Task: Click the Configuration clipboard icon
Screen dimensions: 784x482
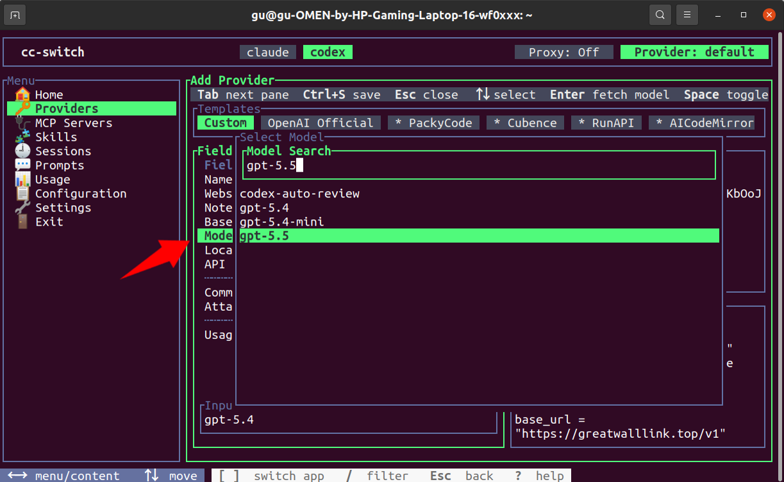Action: coord(22,193)
